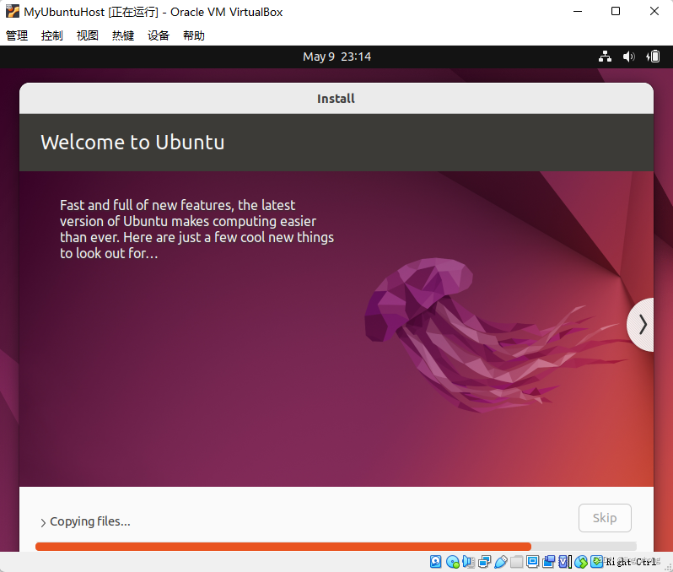The height and width of the screenshot is (572, 673).
Task: Click the Ubuntu network status icon
Action: pyautogui.click(x=606, y=57)
